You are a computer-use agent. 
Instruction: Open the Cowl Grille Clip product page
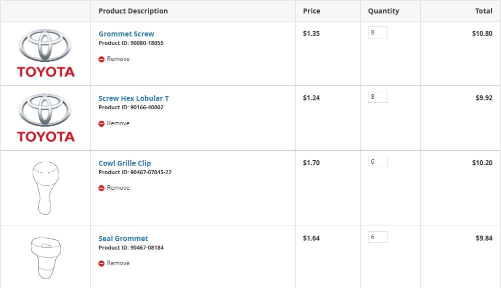tap(124, 163)
